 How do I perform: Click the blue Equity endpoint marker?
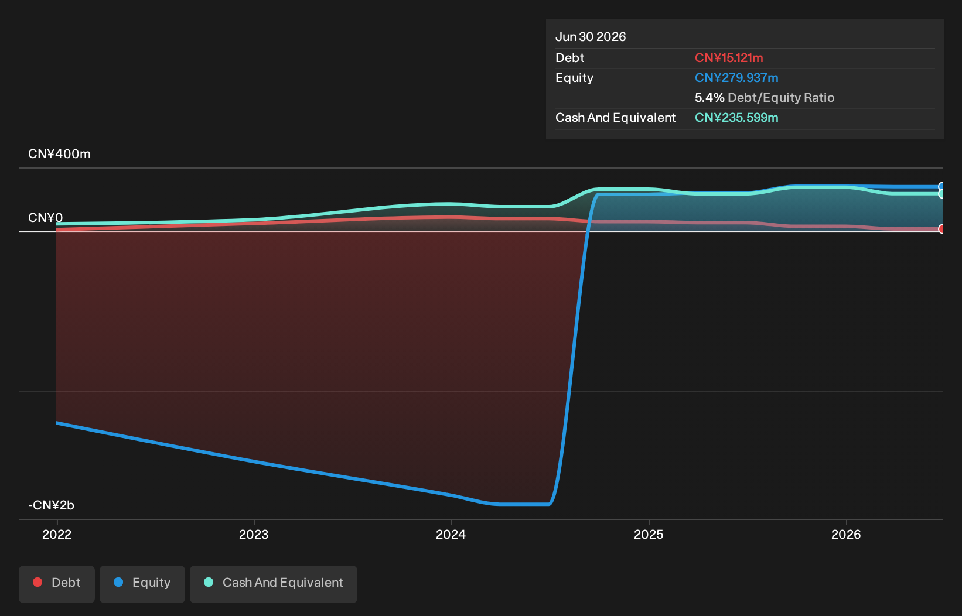click(x=941, y=187)
